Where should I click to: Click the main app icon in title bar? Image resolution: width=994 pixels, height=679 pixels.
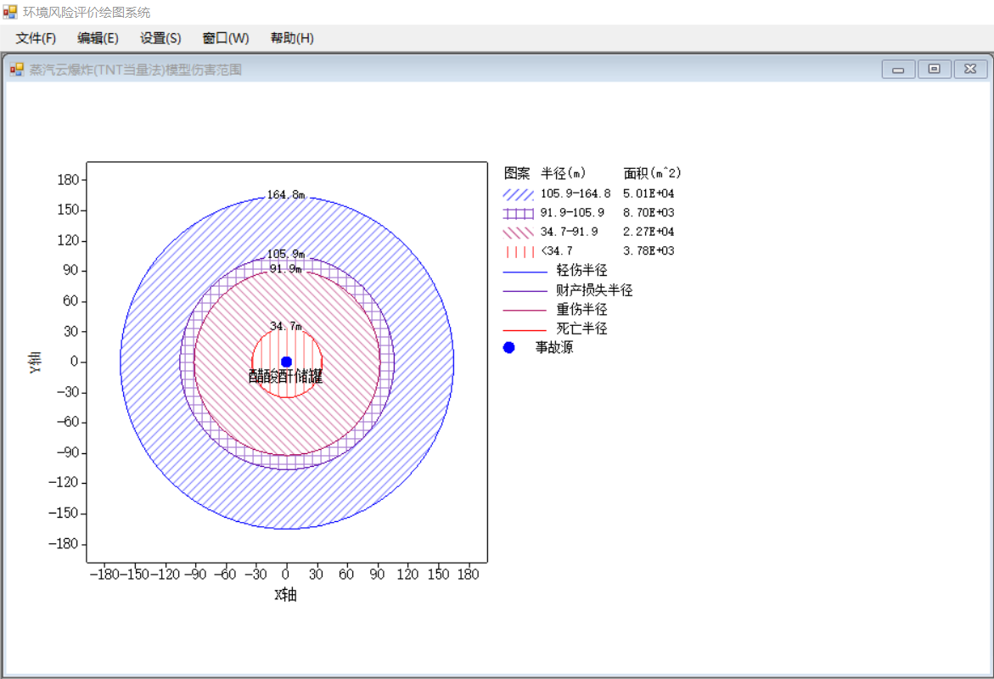point(9,11)
